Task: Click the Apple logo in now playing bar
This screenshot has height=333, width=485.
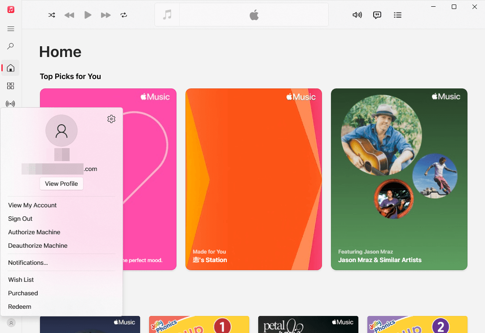Action: pyautogui.click(x=254, y=15)
